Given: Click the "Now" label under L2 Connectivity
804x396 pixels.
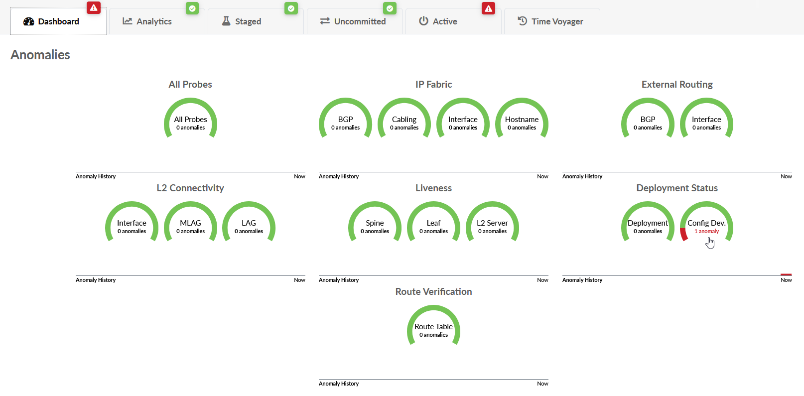Looking at the screenshot, I should pyautogui.click(x=299, y=280).
